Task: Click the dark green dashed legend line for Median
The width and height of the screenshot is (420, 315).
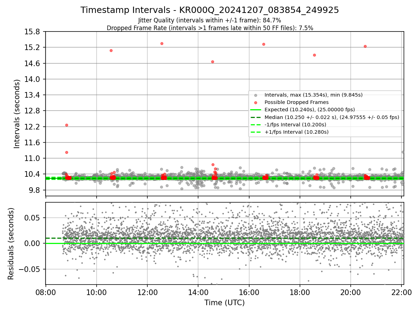Action: pyautogui.click(x=256, y=117)
